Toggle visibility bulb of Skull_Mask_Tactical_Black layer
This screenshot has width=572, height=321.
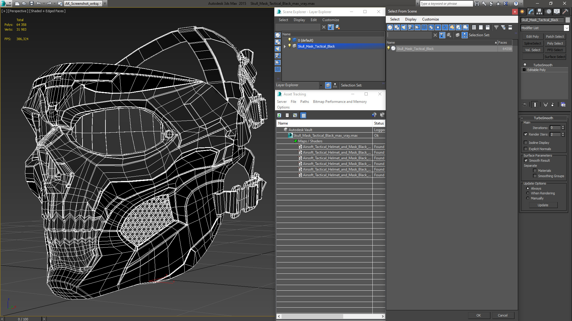click(x=289, y=46)
